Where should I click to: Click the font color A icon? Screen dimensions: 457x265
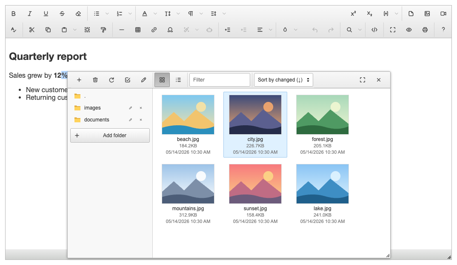[145, 14]
